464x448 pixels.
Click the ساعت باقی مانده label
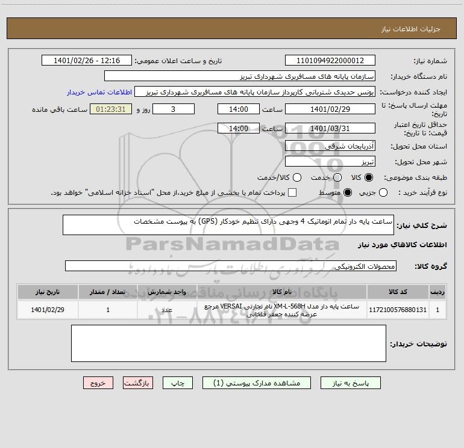point(60,109)
